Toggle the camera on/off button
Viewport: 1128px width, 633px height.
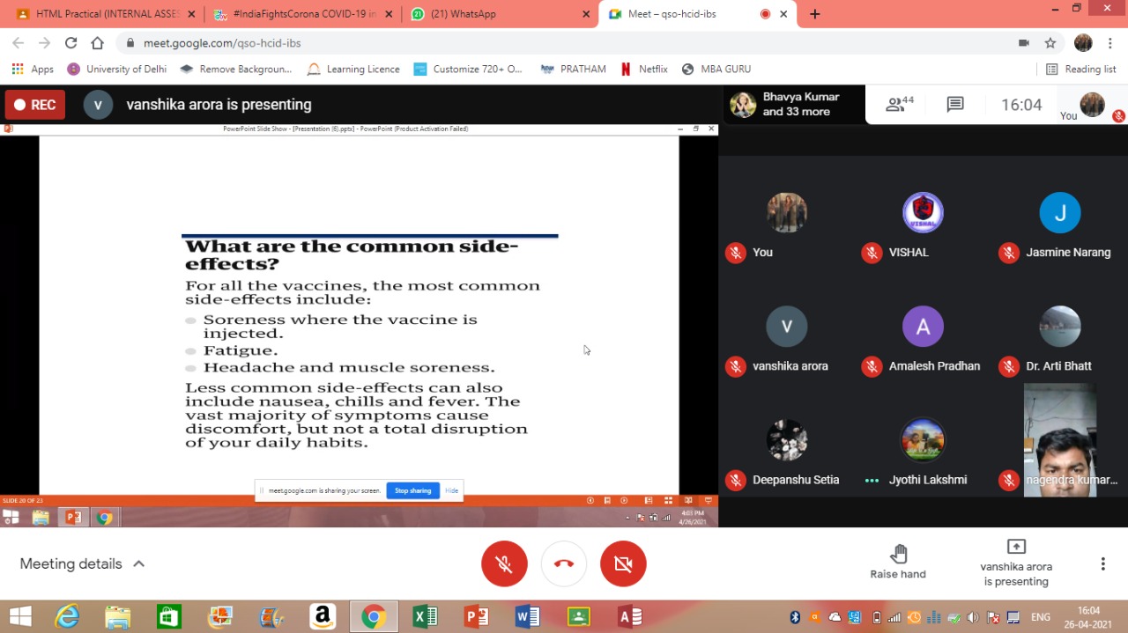click(623, 563)
